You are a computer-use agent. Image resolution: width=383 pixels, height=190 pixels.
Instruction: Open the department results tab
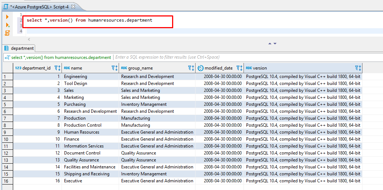[19, 48]
